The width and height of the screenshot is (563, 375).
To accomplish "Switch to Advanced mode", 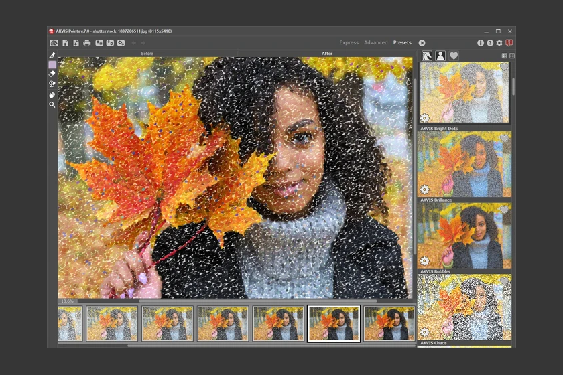I will (x=375, y=42).
